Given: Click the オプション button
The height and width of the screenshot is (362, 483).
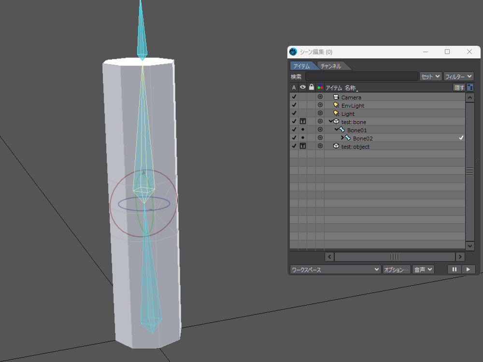Looking at the screenshot, I should (397, 269).
